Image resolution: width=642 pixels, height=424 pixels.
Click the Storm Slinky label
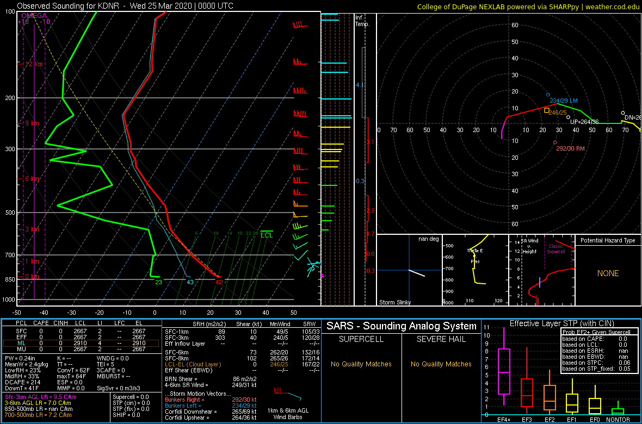point(394,302)
